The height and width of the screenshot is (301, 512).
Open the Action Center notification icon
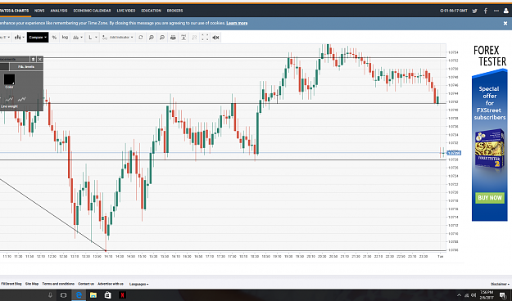coord(503,295)
